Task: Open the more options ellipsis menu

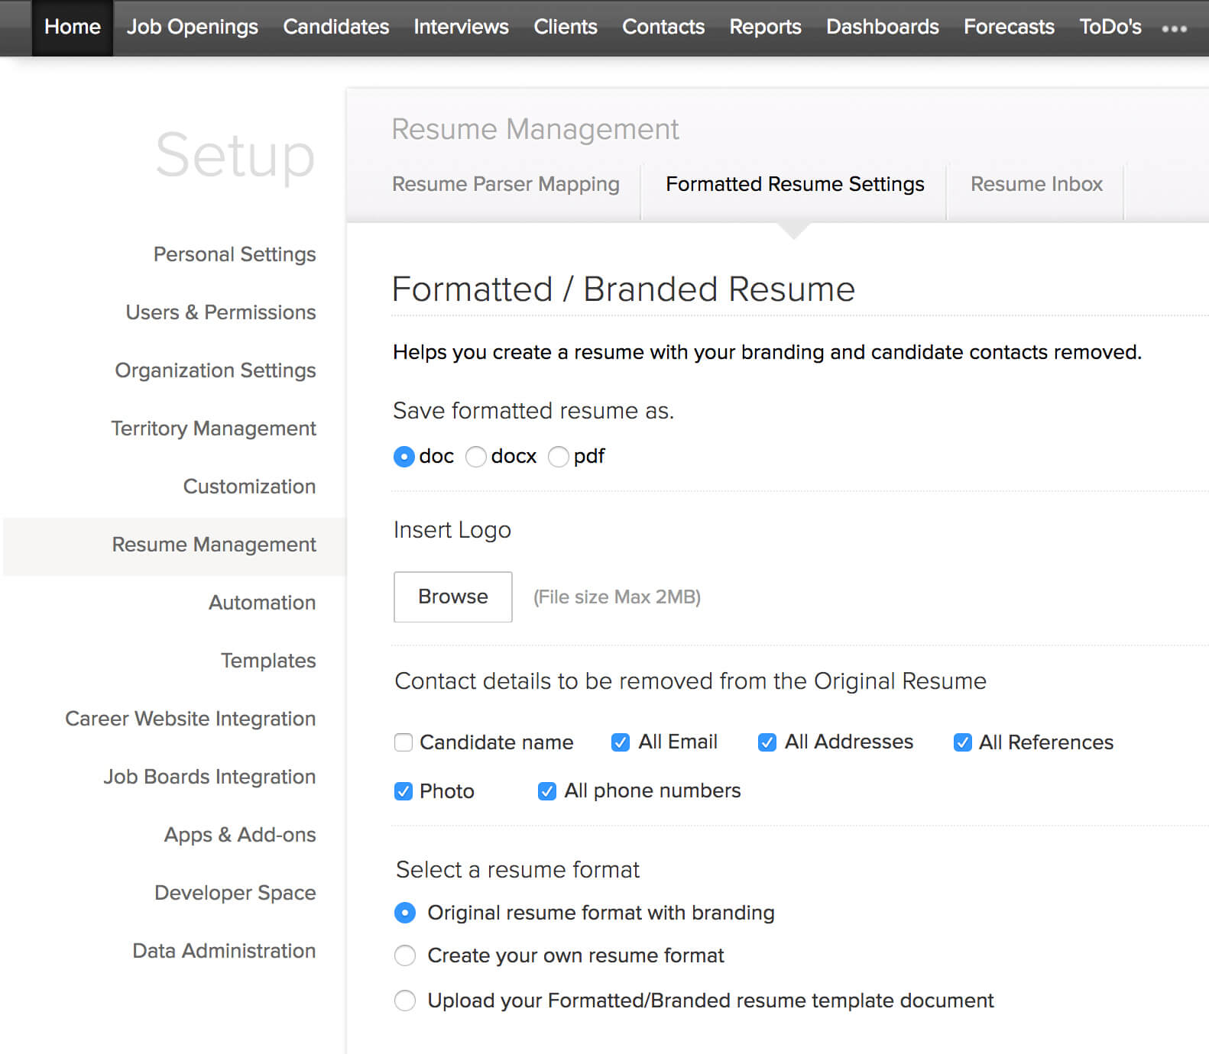Action: click(x=1174, y=28)
